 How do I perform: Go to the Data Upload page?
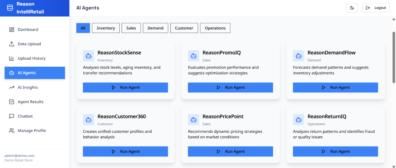(x=29, y=44)
